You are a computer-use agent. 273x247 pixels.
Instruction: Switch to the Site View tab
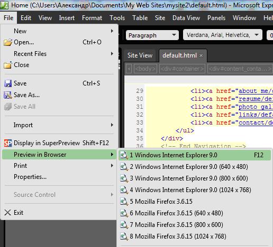[140, 55]
